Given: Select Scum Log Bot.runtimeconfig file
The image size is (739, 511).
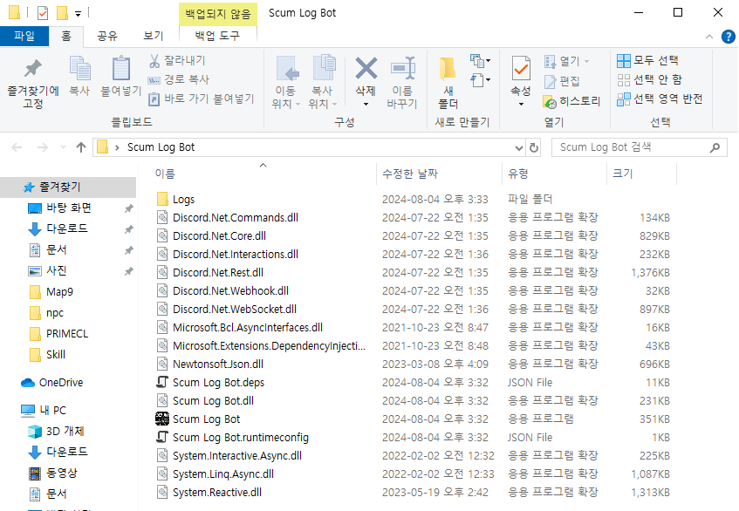Looking at the screenshot, I should point(240,437).
